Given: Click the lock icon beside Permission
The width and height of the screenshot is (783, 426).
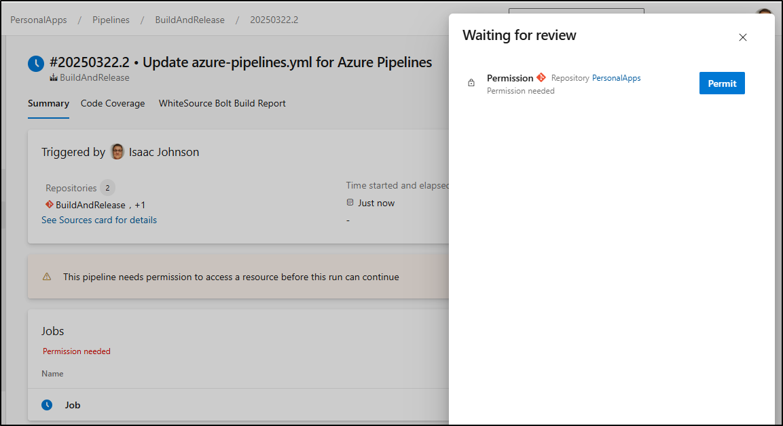Looking at the screenshot, I should tap(471, 83).
